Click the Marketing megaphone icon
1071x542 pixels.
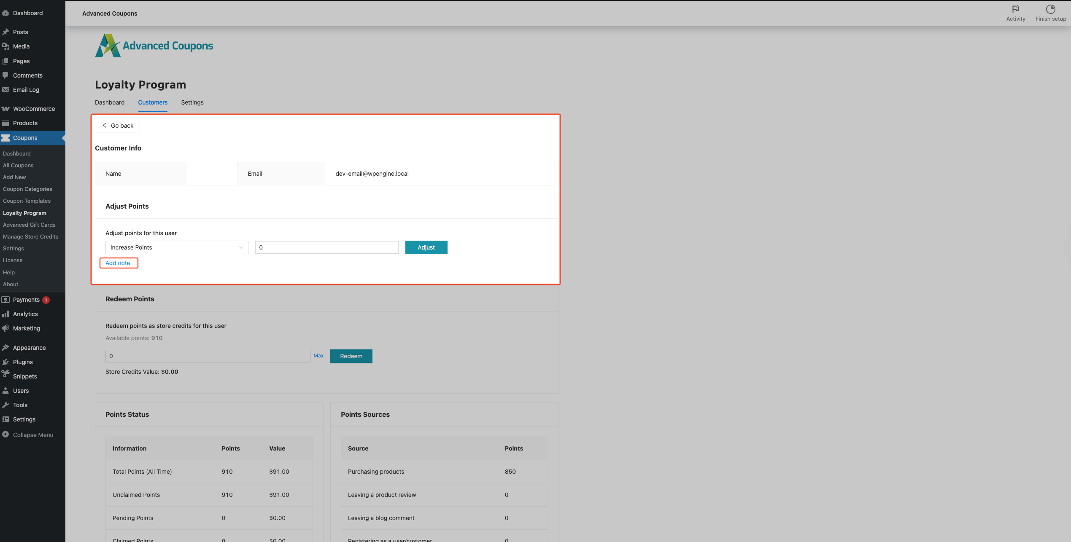point(5,328)
